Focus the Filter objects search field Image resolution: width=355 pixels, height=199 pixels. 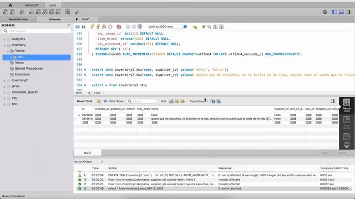pos(37,31)
